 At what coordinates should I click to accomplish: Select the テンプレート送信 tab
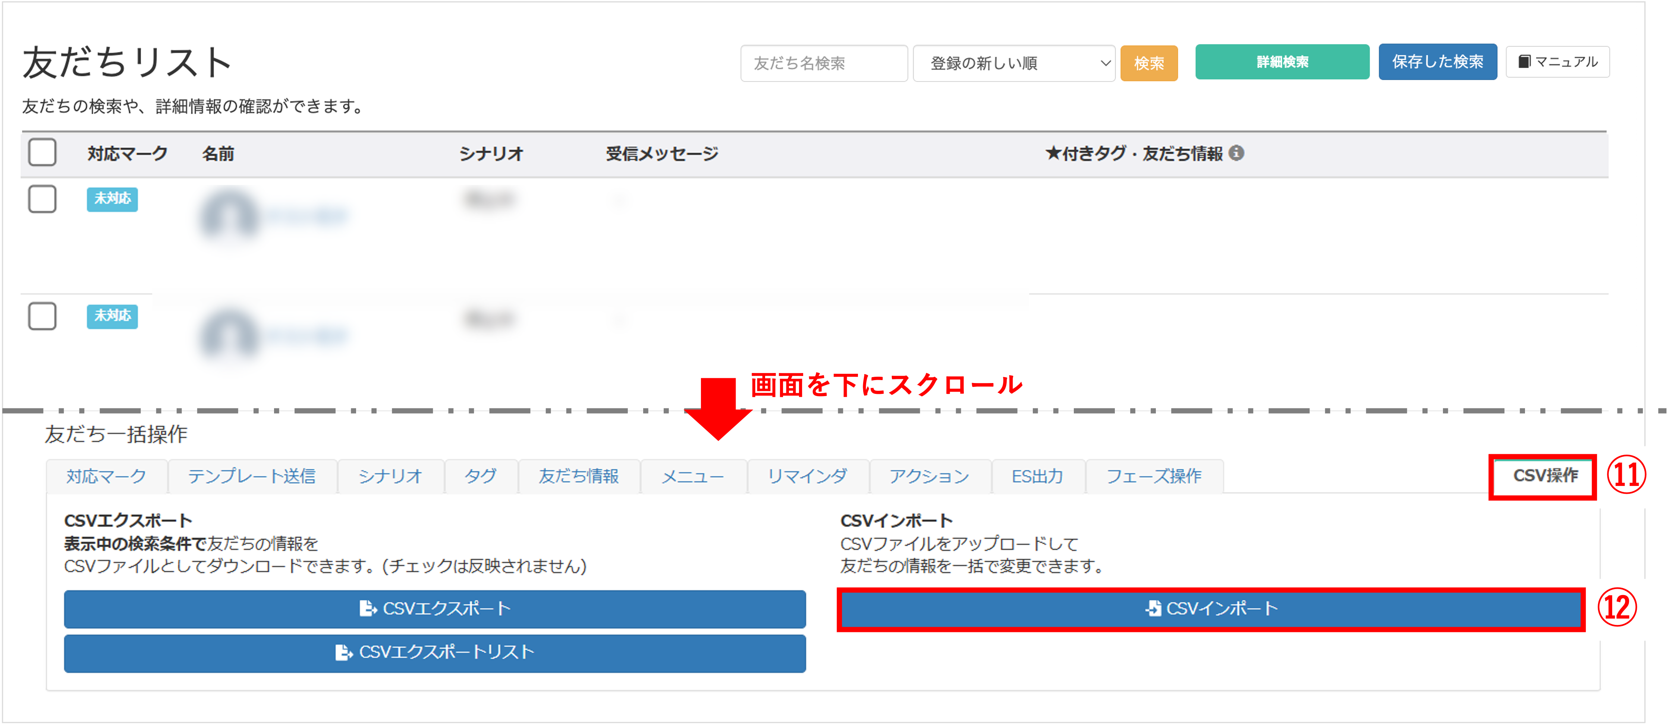(252, 477)
